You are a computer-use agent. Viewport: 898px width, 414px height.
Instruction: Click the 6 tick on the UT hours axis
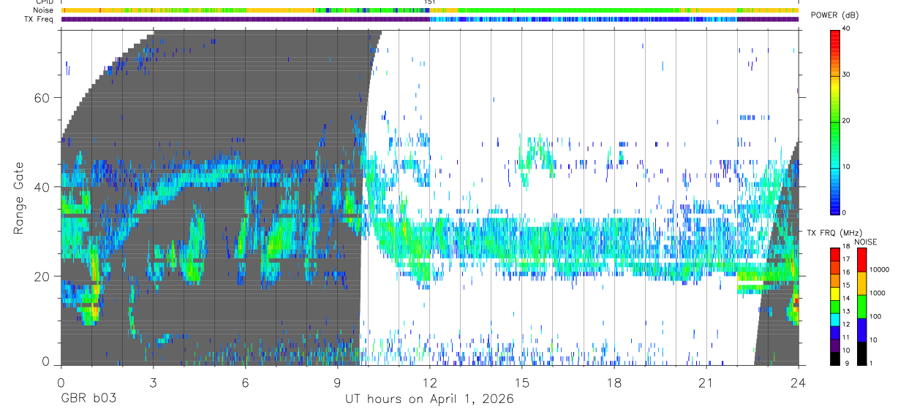[x=245, y=383]
